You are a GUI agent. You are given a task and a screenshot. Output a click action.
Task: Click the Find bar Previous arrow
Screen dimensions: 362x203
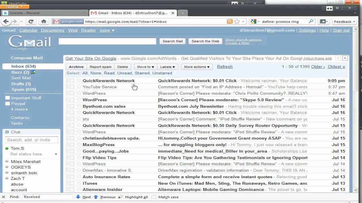(96, 197)
